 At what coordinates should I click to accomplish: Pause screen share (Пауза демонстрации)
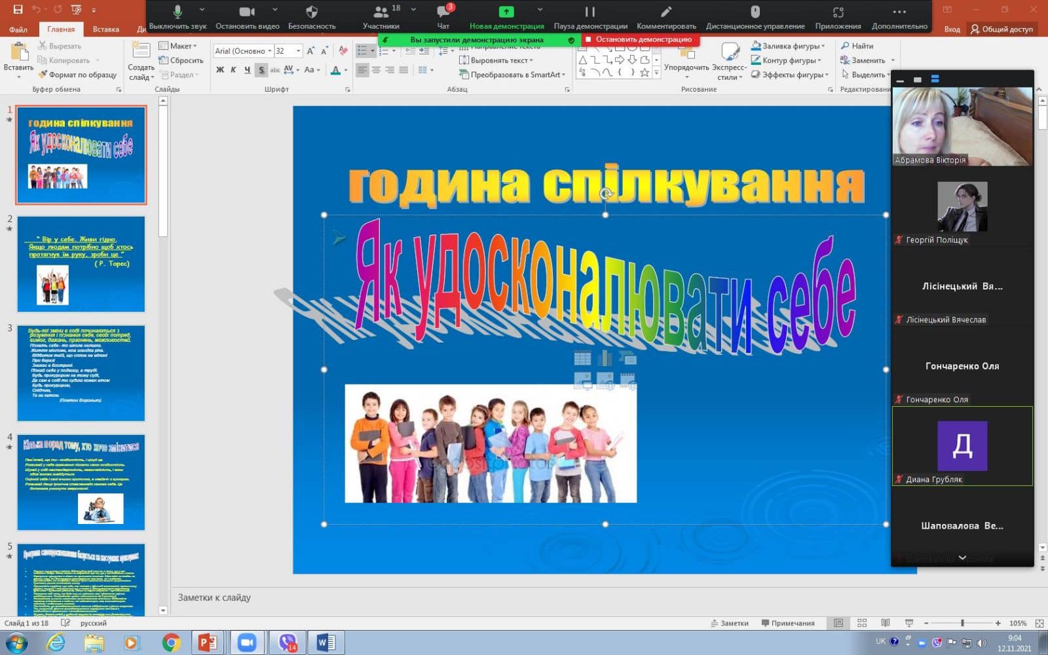(590, 17)
